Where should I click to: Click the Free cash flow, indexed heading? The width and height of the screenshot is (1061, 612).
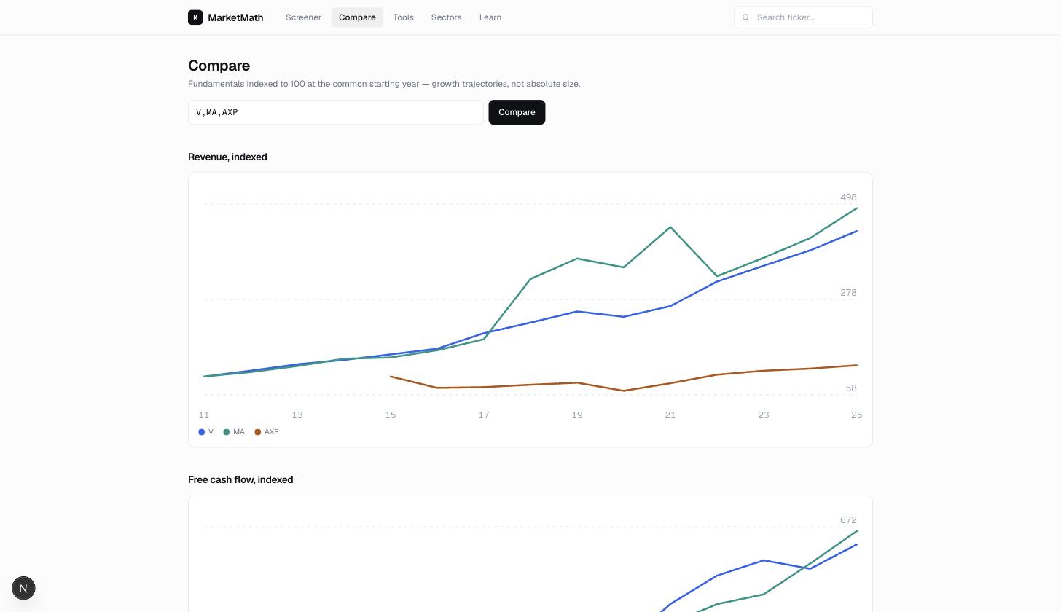tap(240, 479)
